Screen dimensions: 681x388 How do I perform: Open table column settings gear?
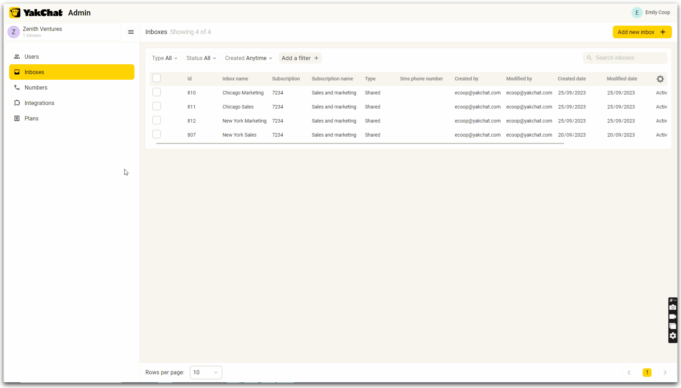coord(660,79)
